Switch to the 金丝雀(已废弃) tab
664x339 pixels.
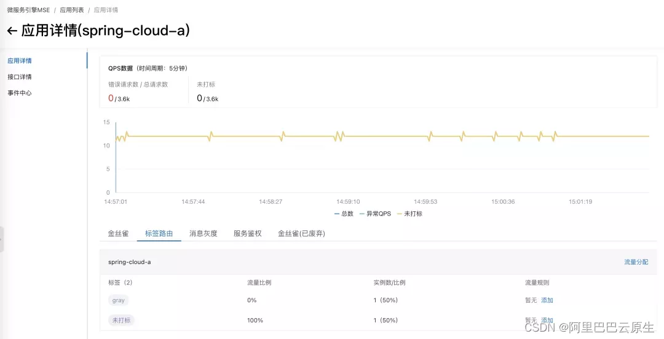point(301,233)
